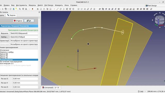The height and width of the screenshot is (93, 165).
Task: Select the Pocket tool
Action: pos(100,9)
